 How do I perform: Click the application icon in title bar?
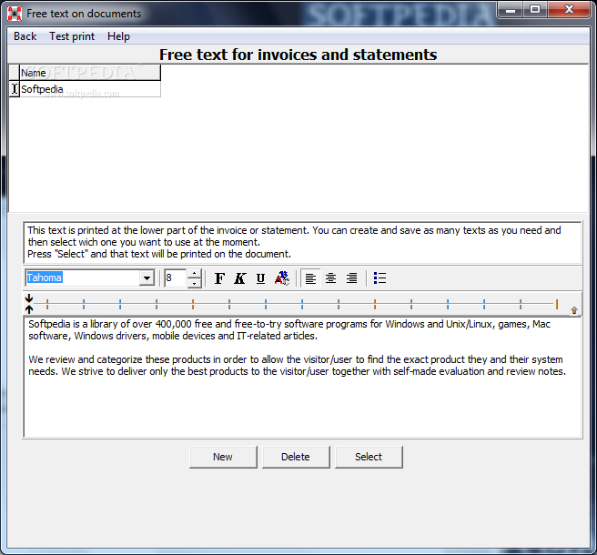pyautogui.click(x=15, y=14)
